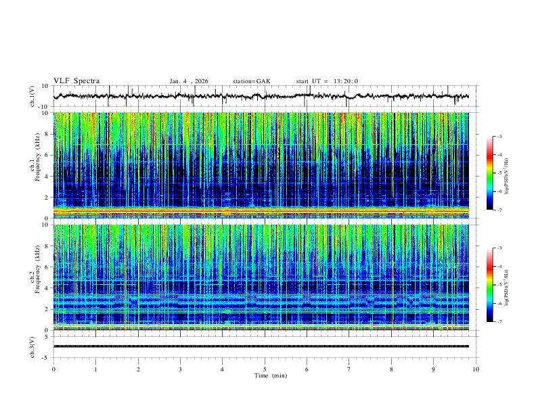
Task: Click the "VLF Spectra" title text
Action: coord(76,81)
